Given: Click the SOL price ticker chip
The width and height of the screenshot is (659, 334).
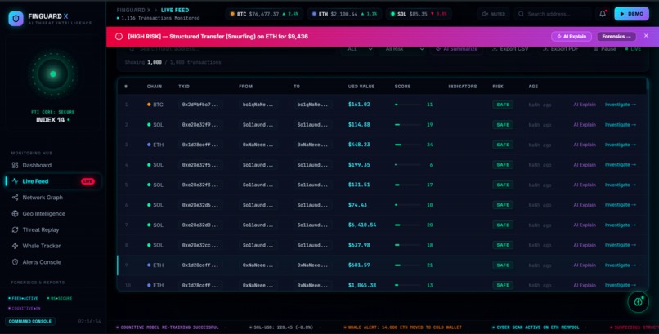Looking at the screenshot, I should point(419,14).
